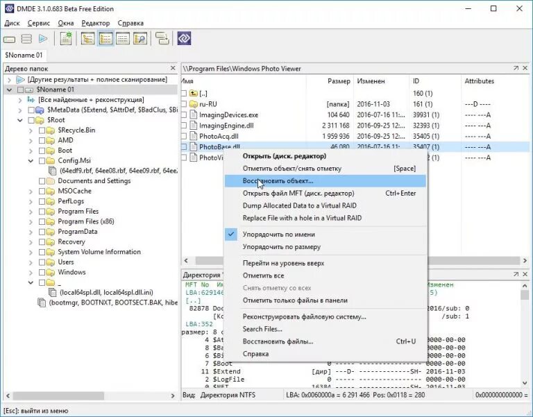Click the folder tree view toolbar icon
This screenshot has width=533, height=417.
click(88, 38)
